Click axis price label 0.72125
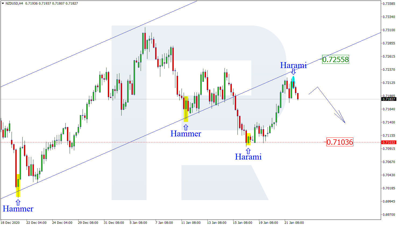398x226 pixels. pos(389,83)
